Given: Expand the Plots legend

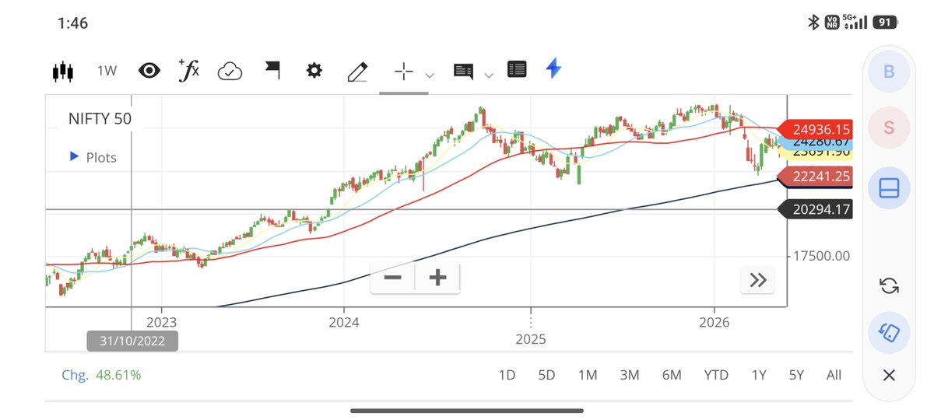Looking at the screenshot, I should click(x=93, y=157).
